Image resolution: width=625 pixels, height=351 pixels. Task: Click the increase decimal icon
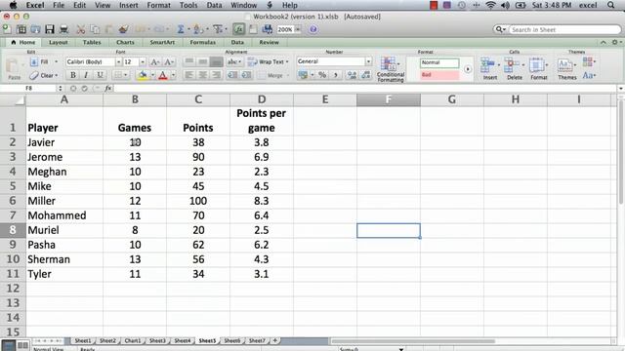click(352, 75)
